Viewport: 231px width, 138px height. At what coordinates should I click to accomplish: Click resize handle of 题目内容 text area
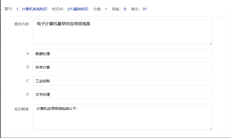211,43
